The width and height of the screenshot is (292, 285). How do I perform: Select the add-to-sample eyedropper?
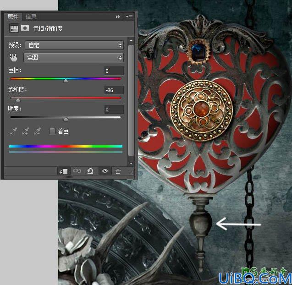tap(26, 131)
